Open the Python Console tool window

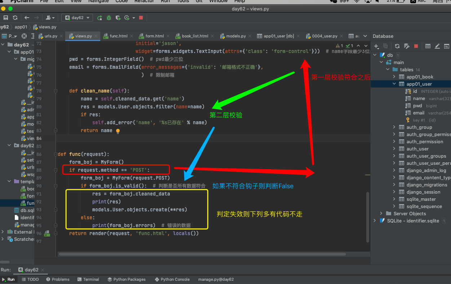(172, 279)
